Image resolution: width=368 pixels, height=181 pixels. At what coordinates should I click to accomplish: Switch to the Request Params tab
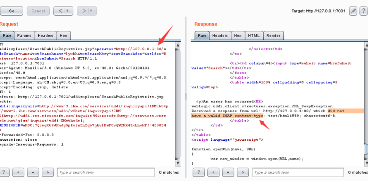(x=24, y=36)
